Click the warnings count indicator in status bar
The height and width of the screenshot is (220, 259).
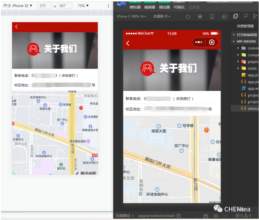point(248,215)
